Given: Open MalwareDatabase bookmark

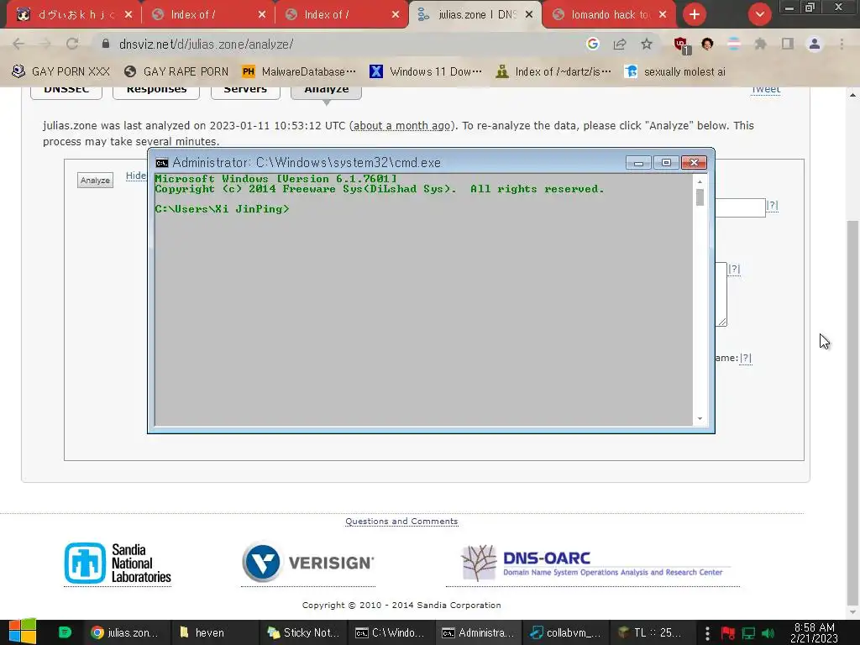Looking at the screenshot, I should point(299,71).
